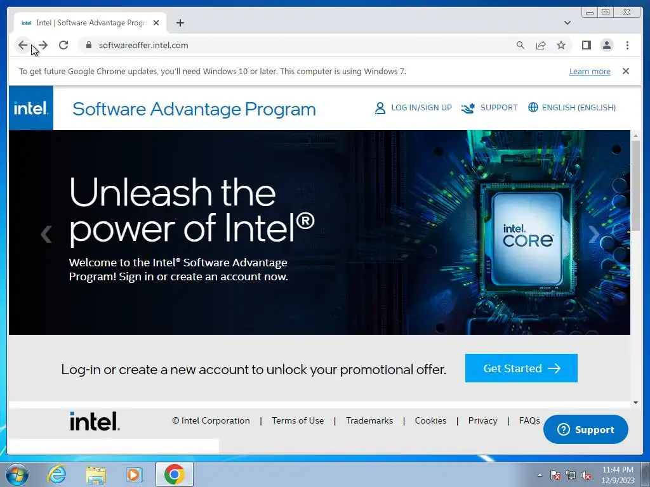
Task: Share this page with the share icon
Action: (x=541, y=45)
